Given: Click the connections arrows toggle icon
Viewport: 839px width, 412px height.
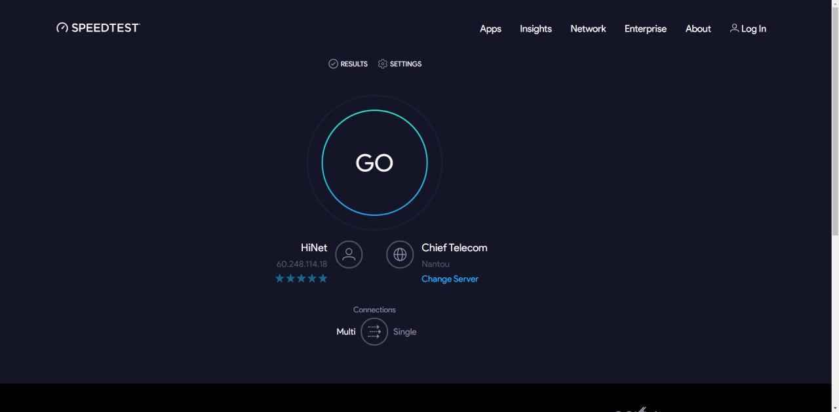Looking at the screenshot, I should click(x=374, y=331).
